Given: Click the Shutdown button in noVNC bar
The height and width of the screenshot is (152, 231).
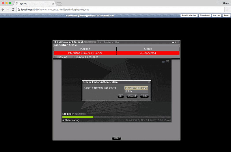Looking at the screenshot, I should pyautogui.click(x=205, y=16).
